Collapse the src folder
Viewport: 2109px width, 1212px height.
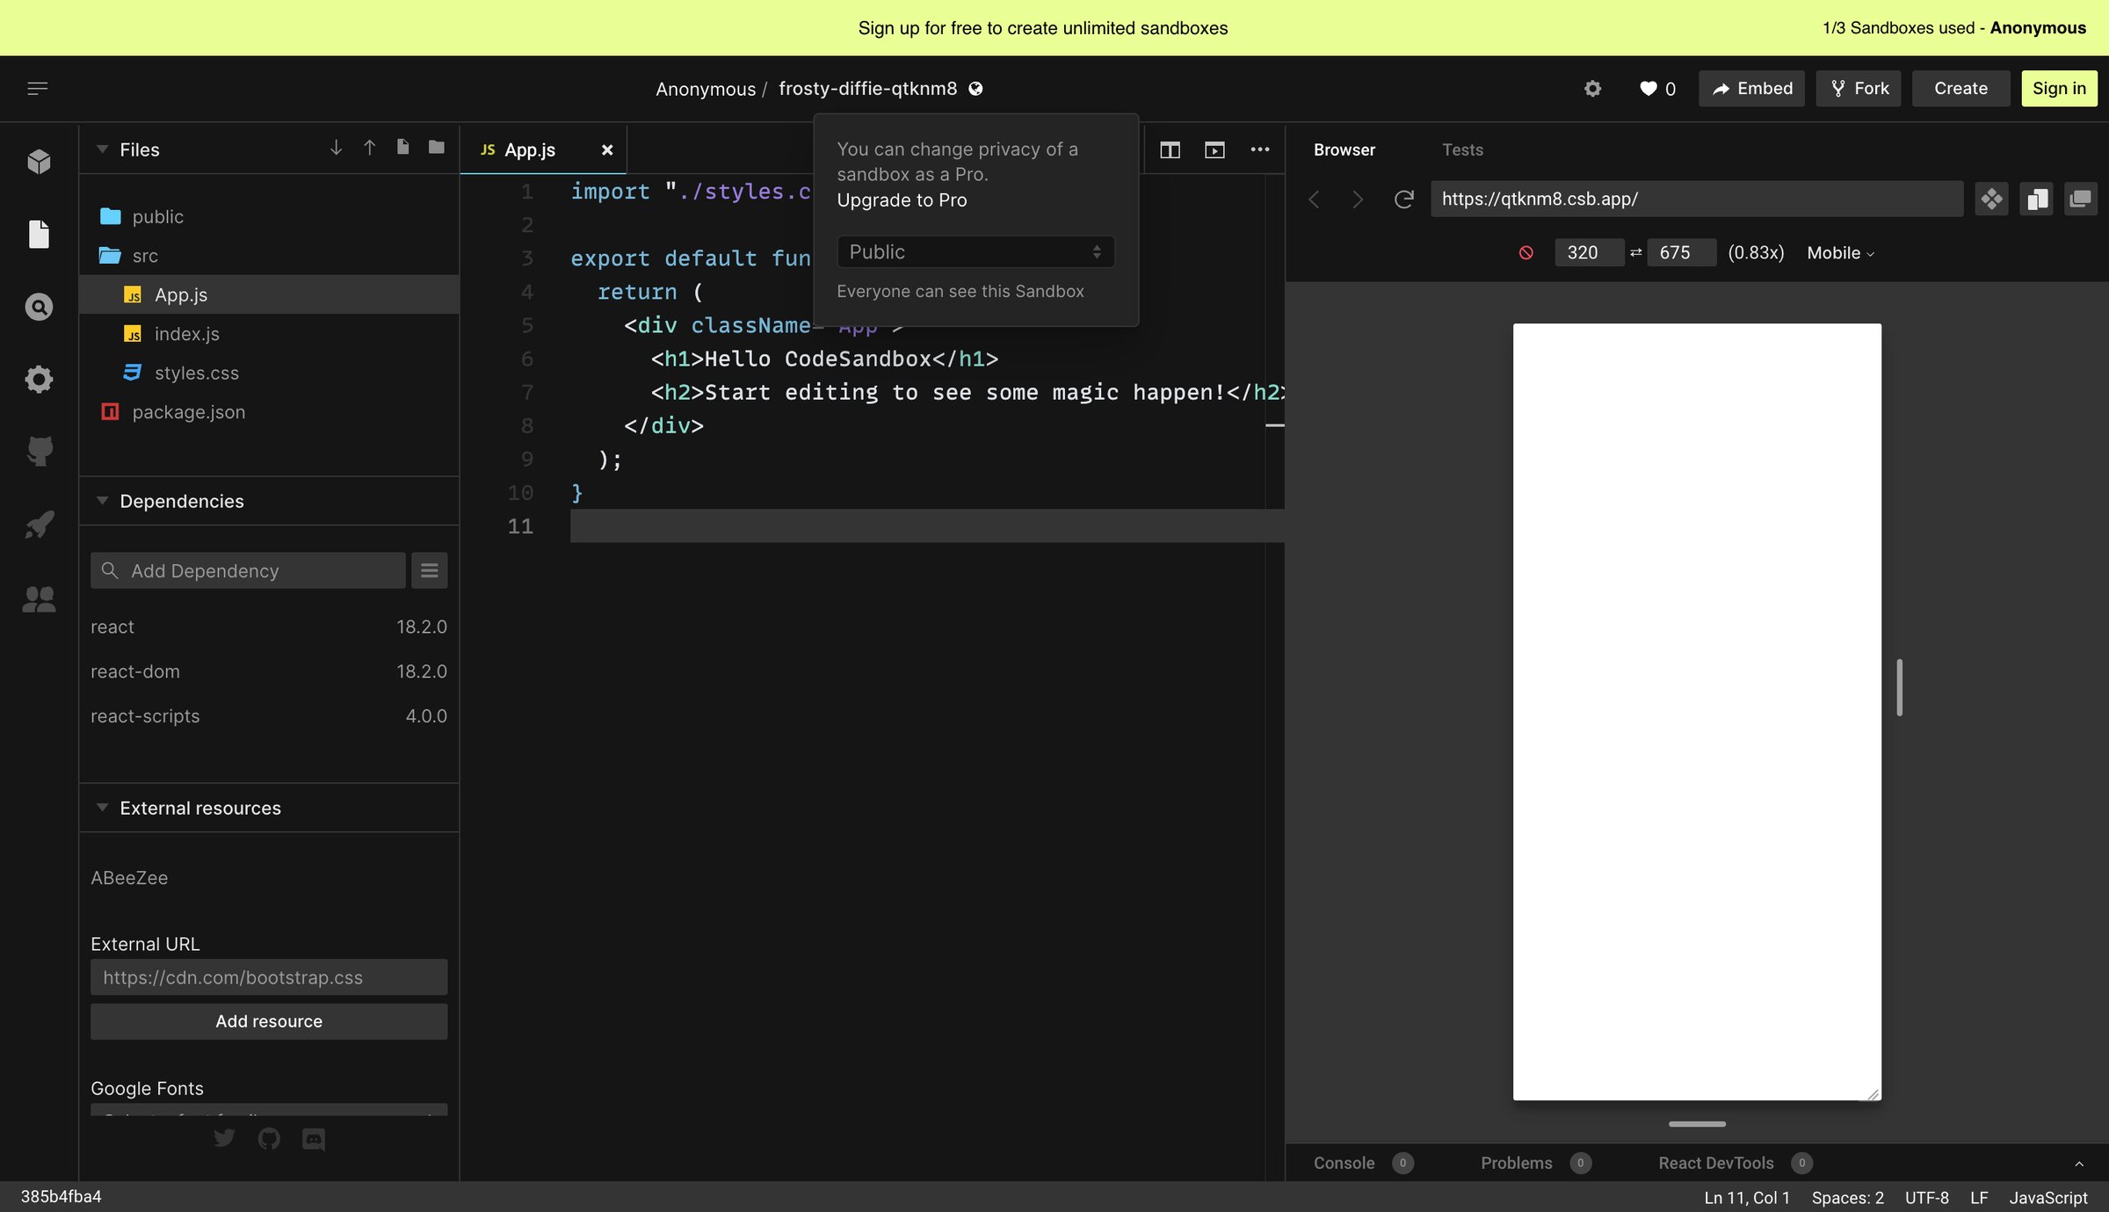coord(269,255)
